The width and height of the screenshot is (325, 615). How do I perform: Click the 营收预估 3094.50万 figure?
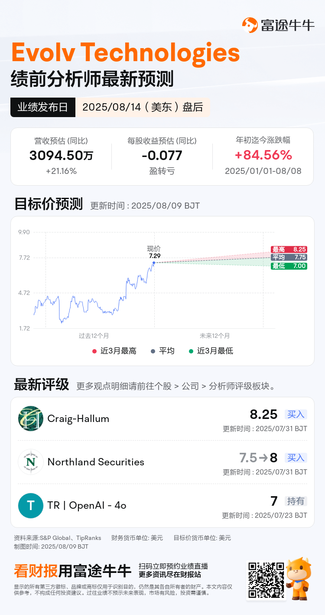(61, 155)
